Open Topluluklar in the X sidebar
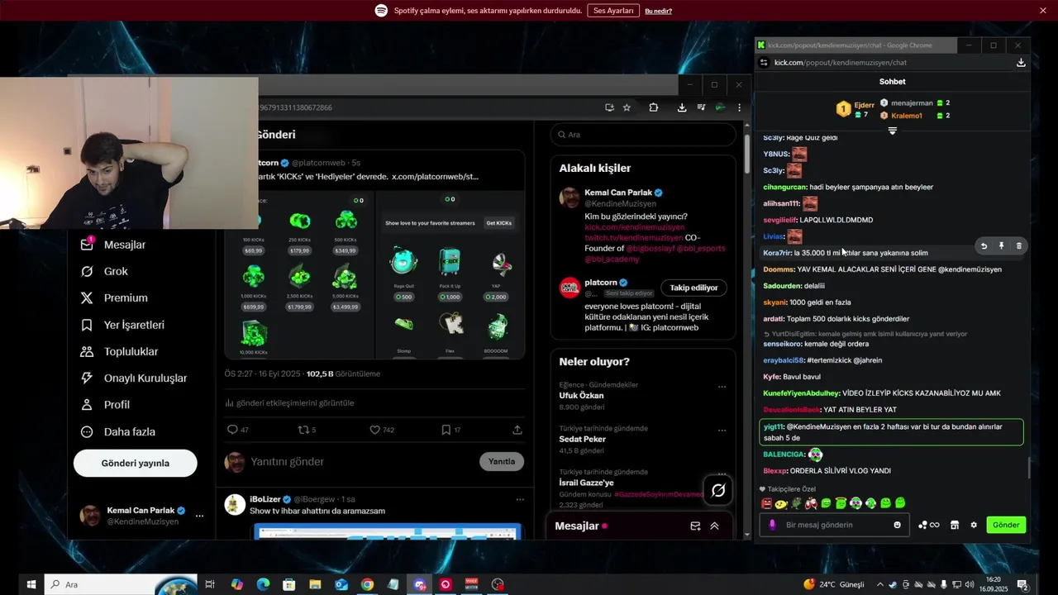This screenshot has width=1058, height=595. 119,351
